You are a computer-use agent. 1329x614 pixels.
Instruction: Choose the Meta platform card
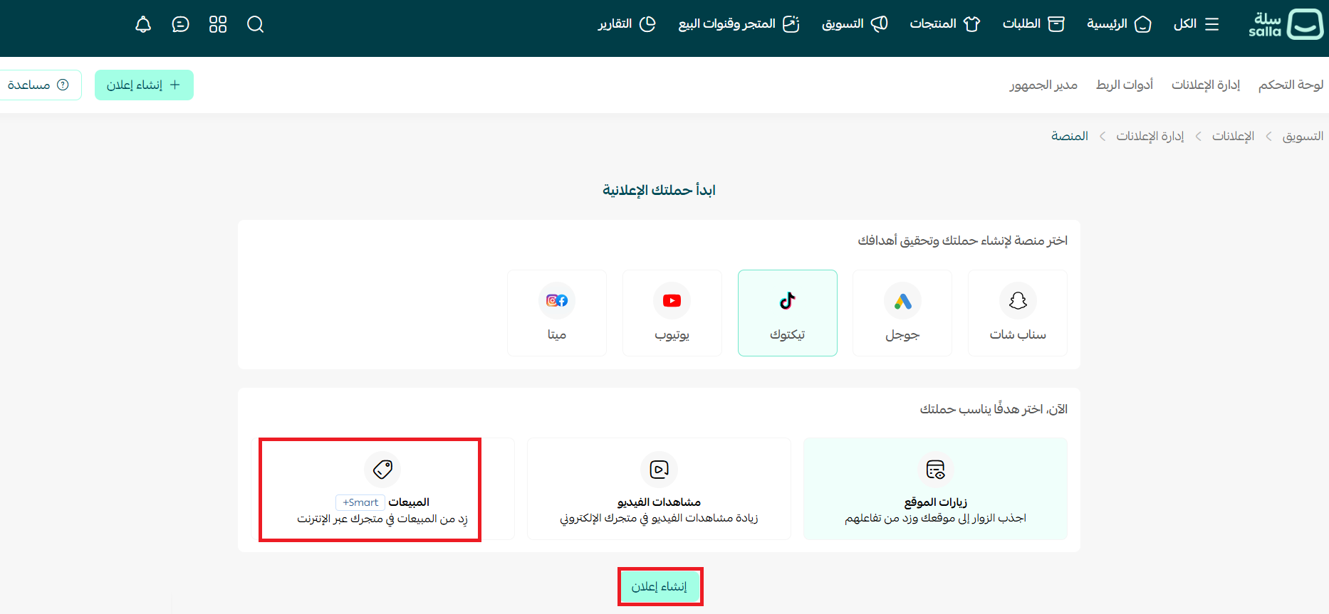click(x=556, y=313)
